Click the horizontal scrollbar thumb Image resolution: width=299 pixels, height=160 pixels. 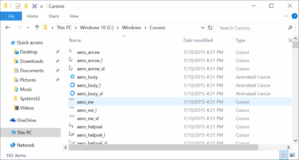(163, 147)
